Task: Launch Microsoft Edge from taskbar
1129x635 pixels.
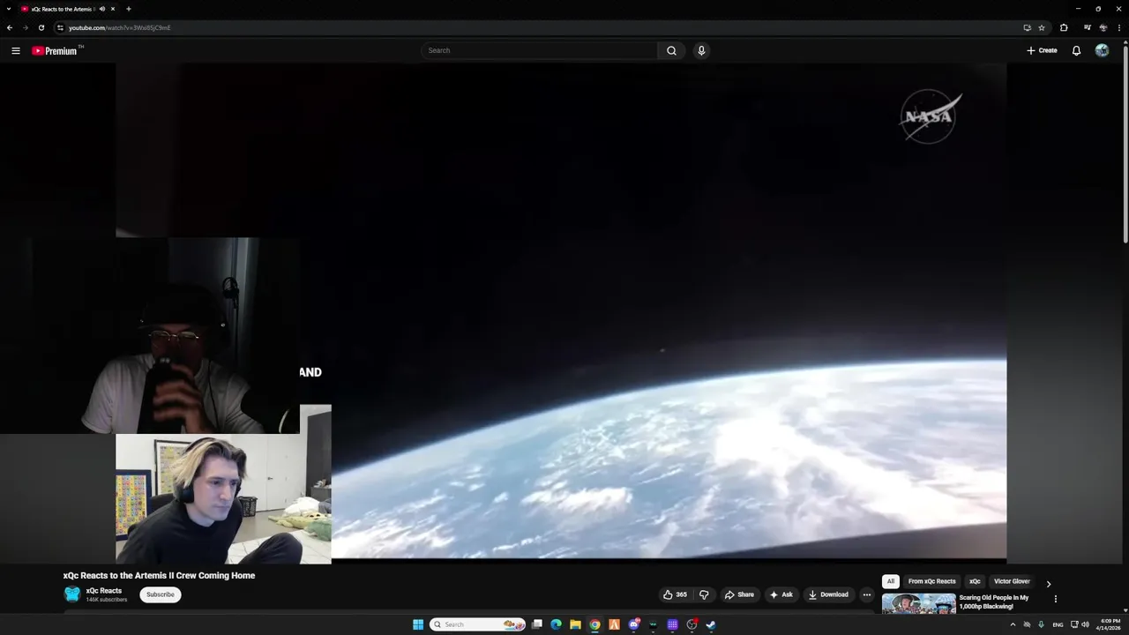Action: (x=556, y=624)
